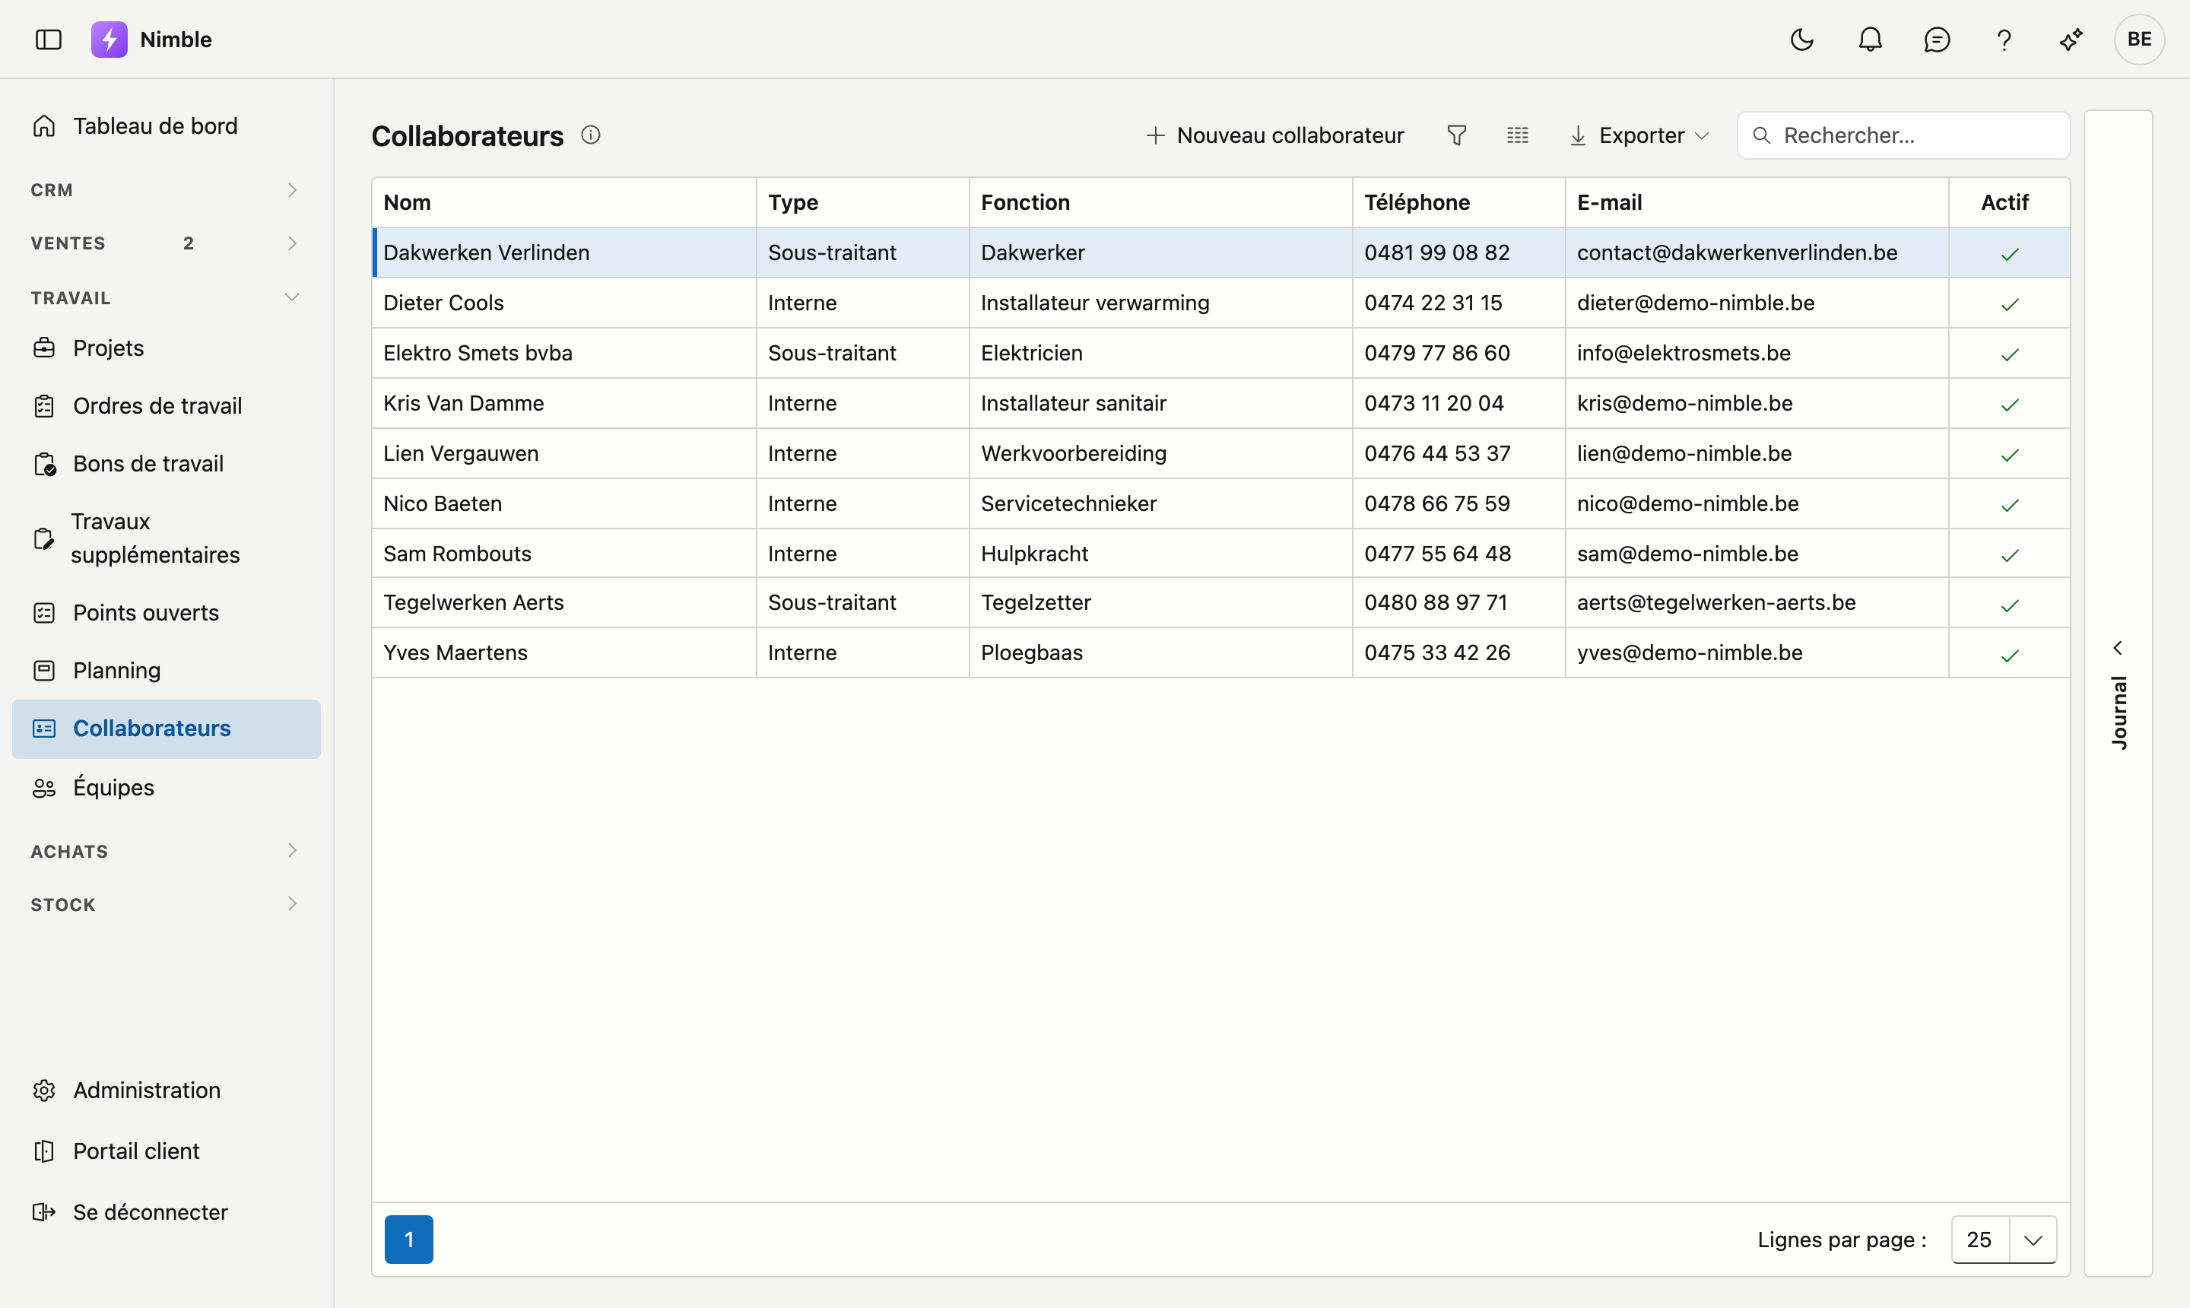Toggle Actif check for Dieter Cools
Screen dimensions: 2190x1308
[2009, 304]
